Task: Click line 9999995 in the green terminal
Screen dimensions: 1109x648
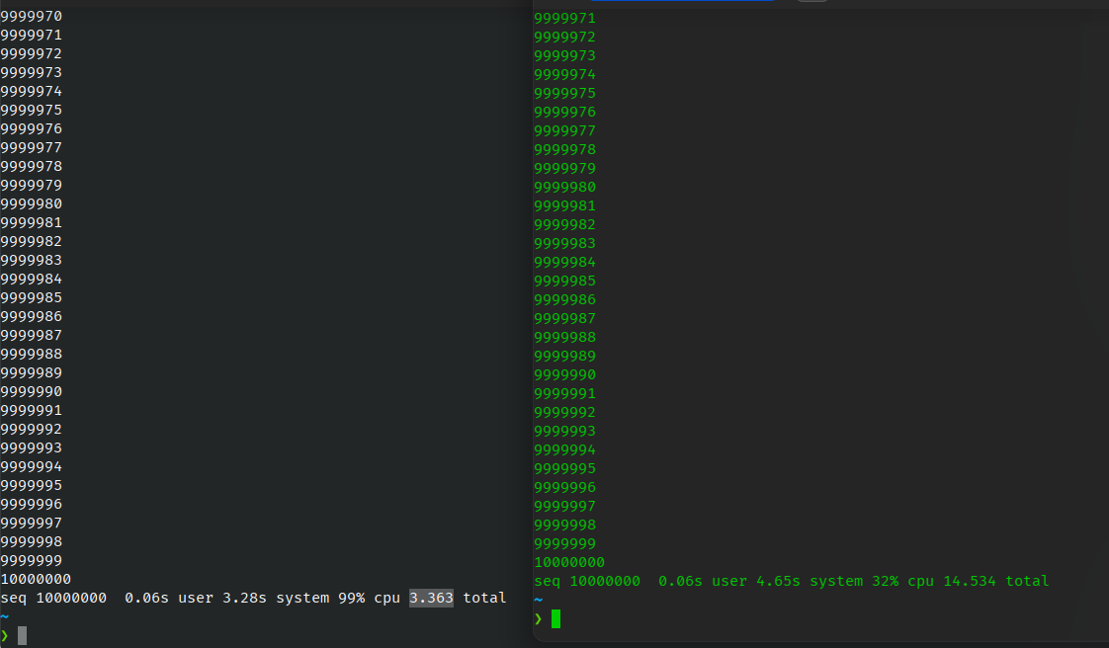Action: [565, 468]
